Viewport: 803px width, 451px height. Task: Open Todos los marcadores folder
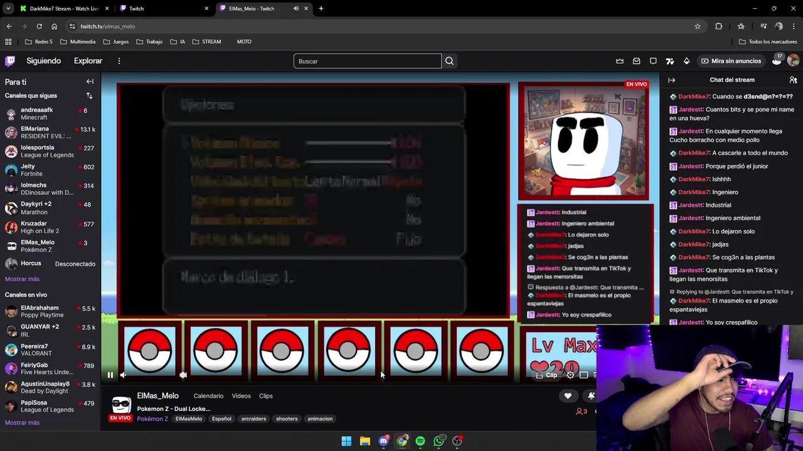tap(768, 42)
